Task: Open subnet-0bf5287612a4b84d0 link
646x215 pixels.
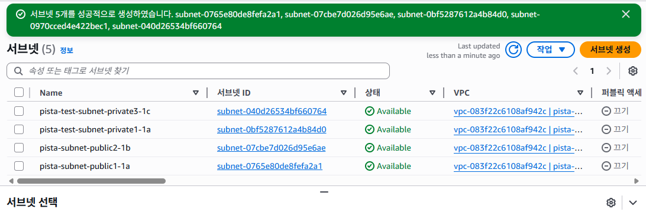Action: 272,129
